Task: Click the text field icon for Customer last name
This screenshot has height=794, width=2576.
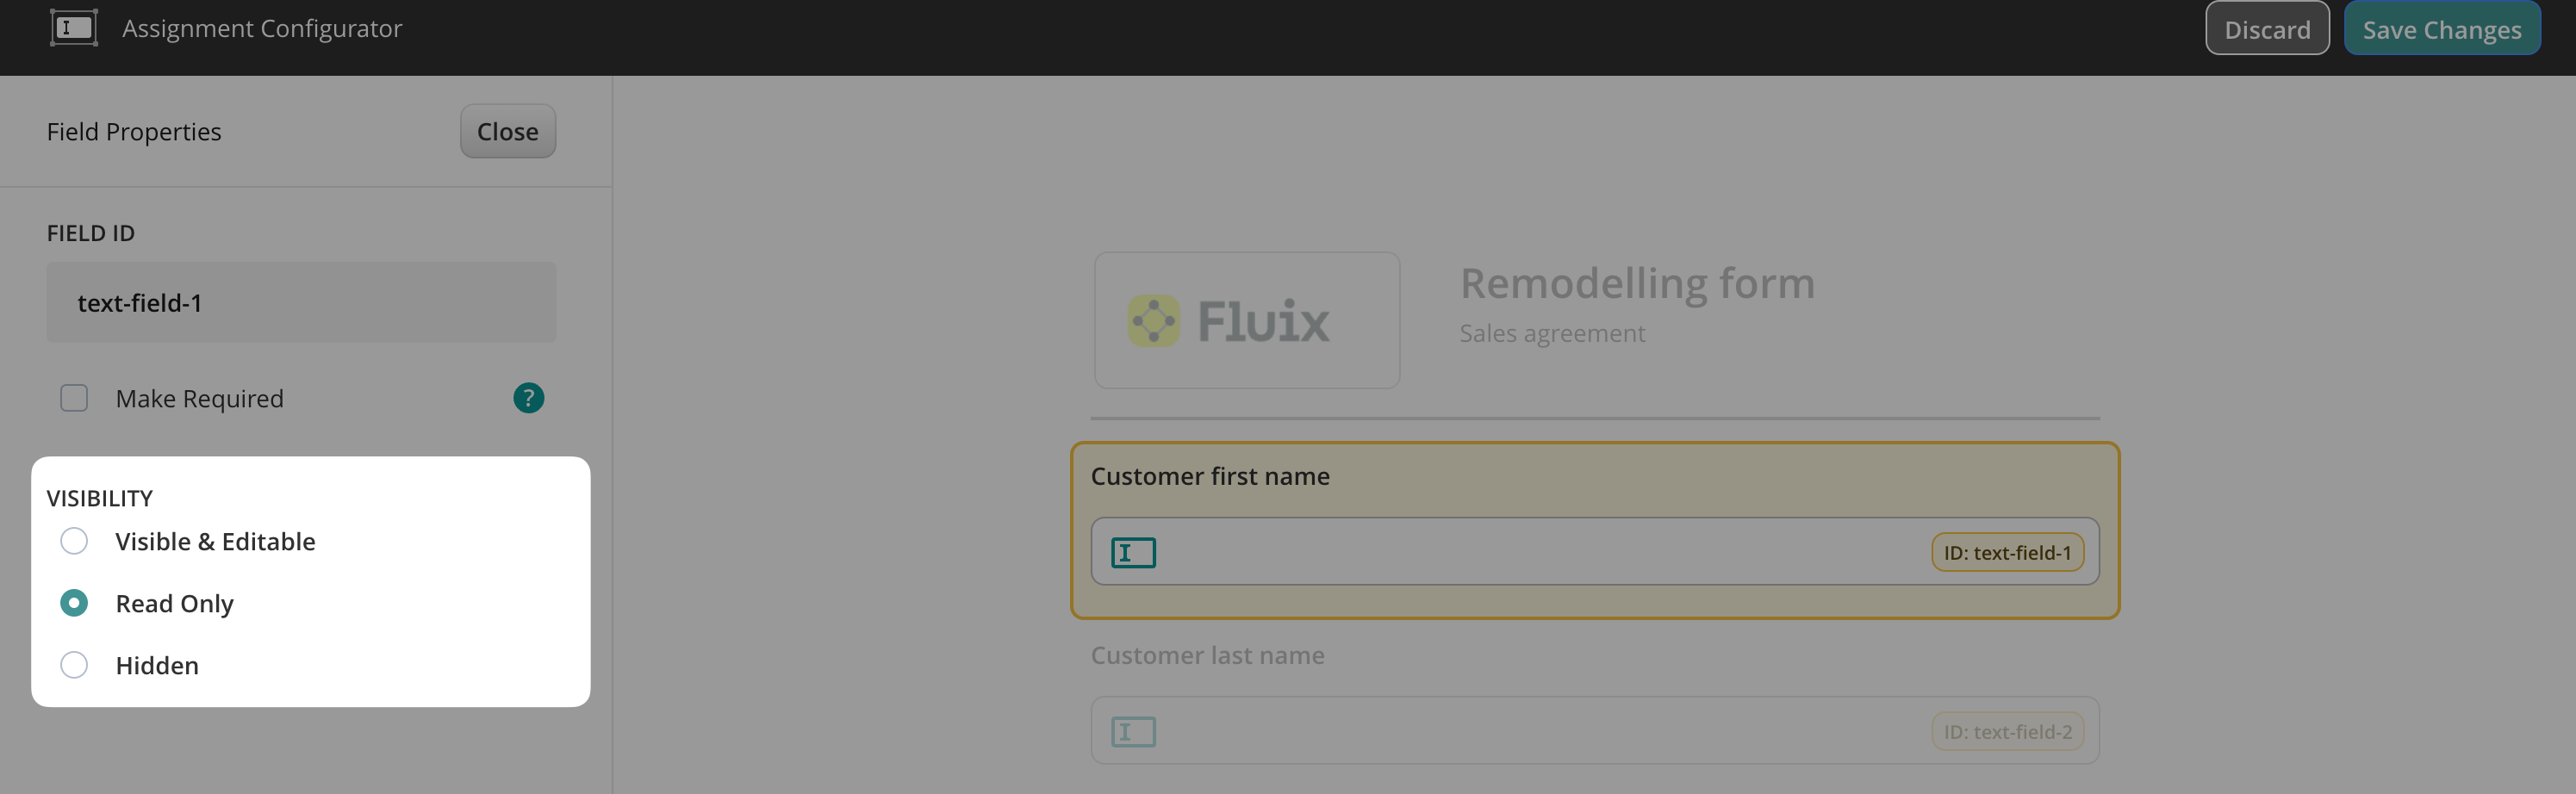Action: 1133,732
